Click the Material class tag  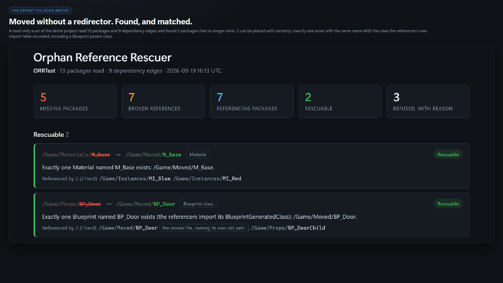(x=198, y=154)
